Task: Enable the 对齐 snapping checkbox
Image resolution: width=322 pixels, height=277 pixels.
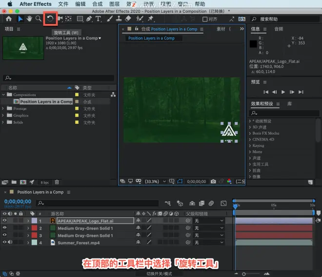Action: [x=205, y=19]
